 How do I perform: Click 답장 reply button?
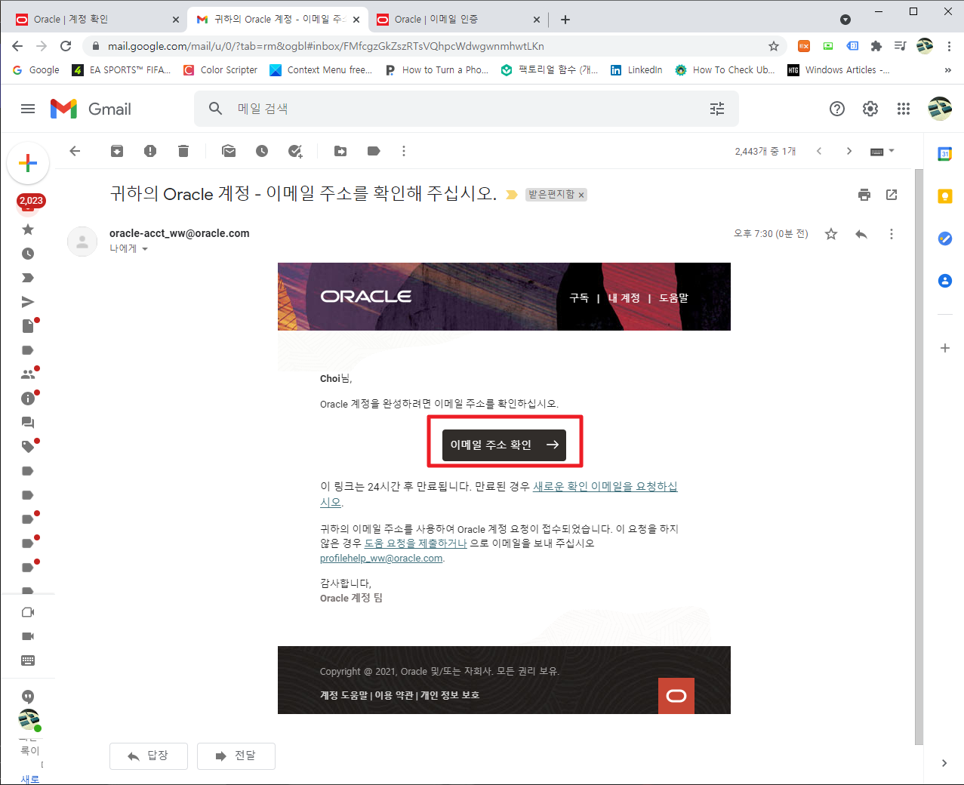click(x=149, y=756)
